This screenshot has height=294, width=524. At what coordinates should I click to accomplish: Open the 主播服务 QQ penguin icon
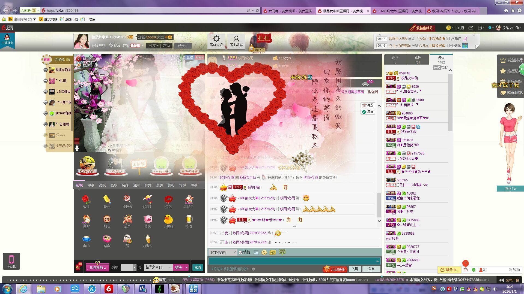coord(7,40)
